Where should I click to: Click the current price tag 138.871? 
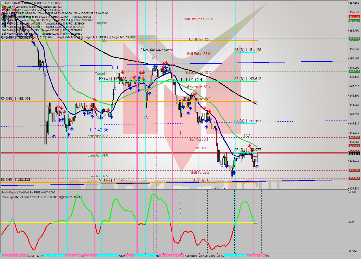tap(354, 153)
